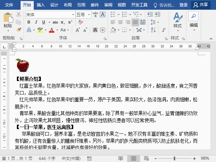Select the Format Painter brush icon
The width and height of the screenshot is (216, 162).
19,30
